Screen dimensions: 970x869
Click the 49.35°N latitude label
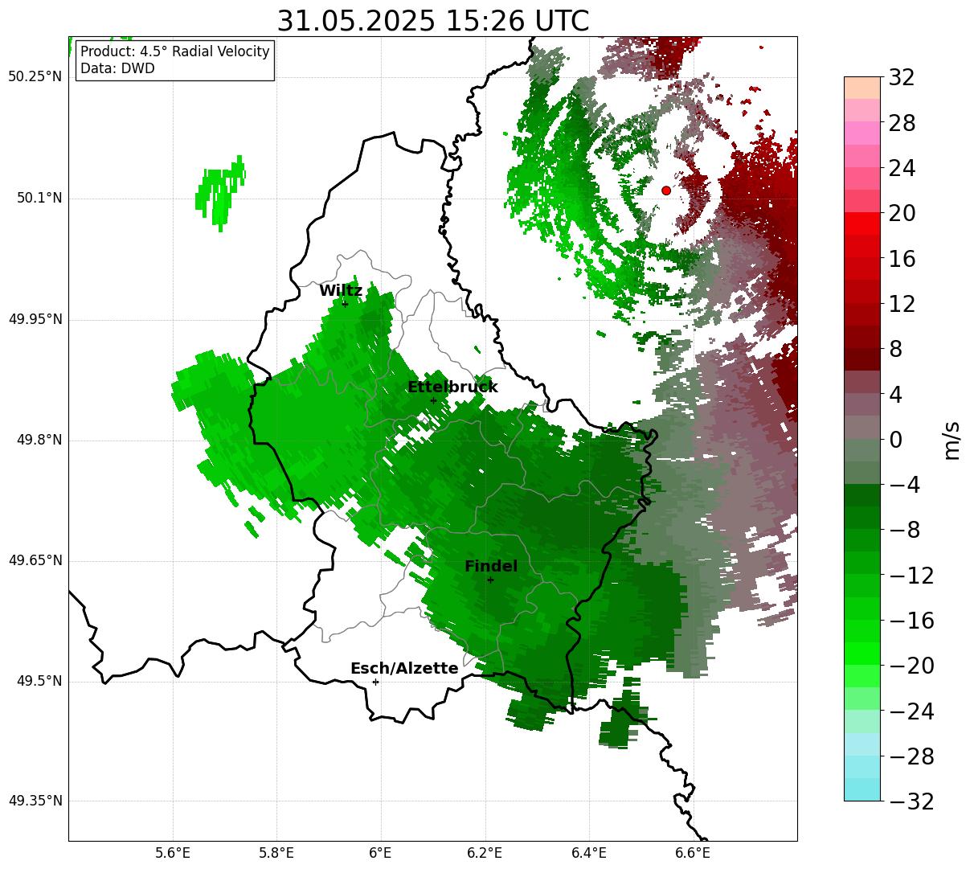(35, 801)
